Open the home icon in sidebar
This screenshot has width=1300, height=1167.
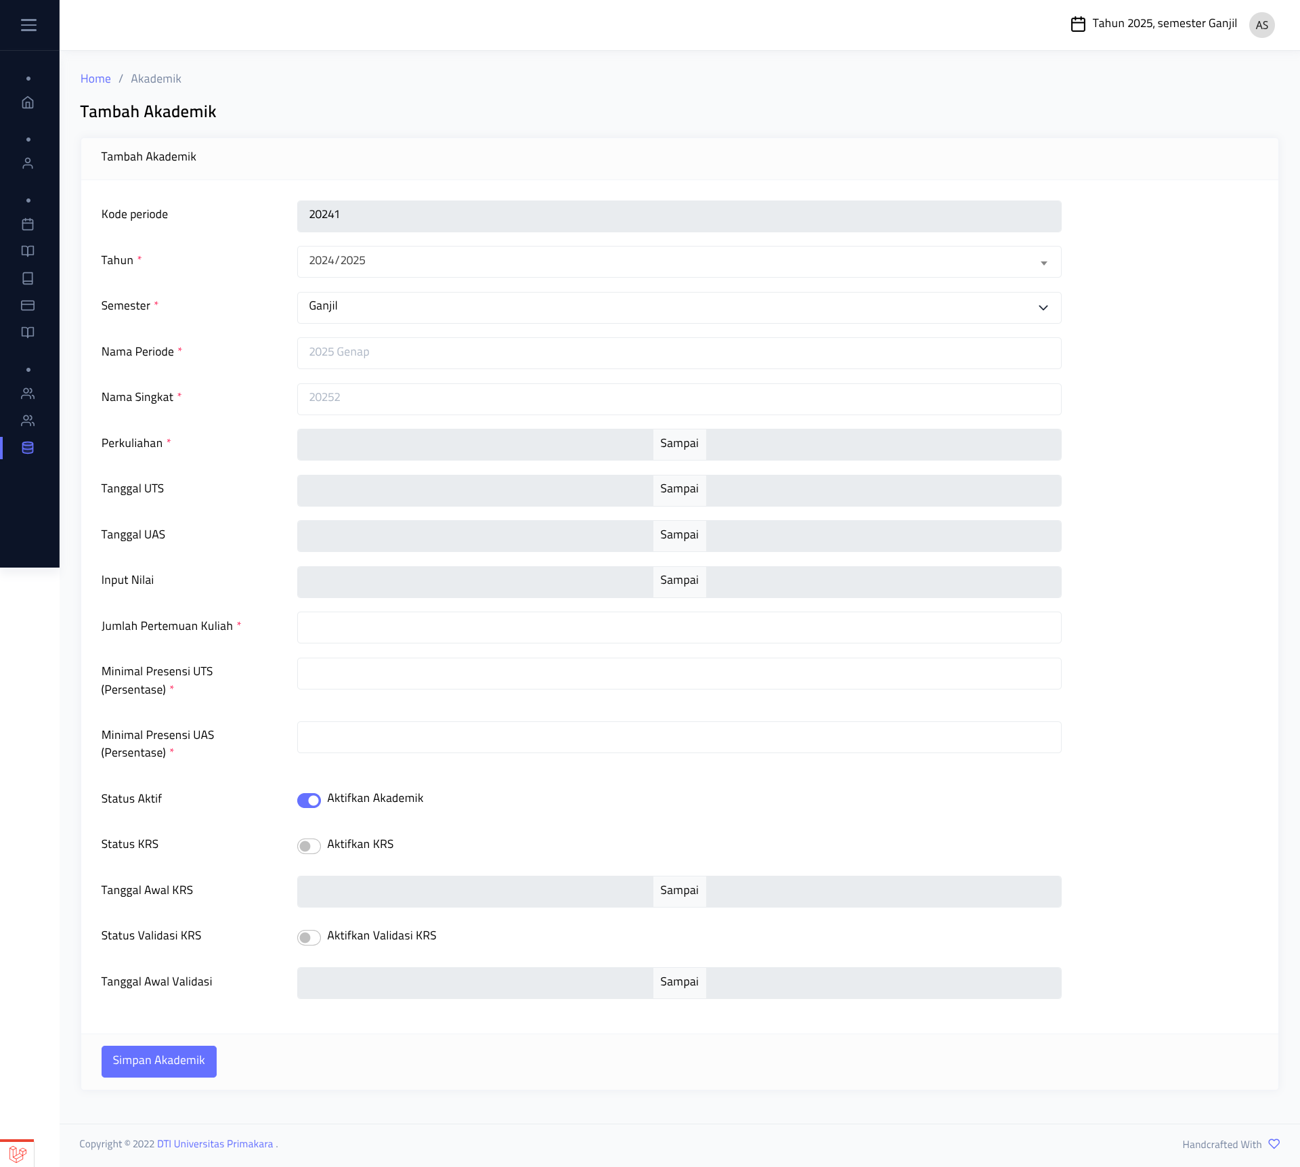28,102
